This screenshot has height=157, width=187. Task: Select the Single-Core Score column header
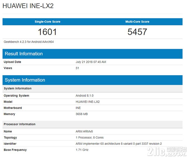(x=47, y=22)
